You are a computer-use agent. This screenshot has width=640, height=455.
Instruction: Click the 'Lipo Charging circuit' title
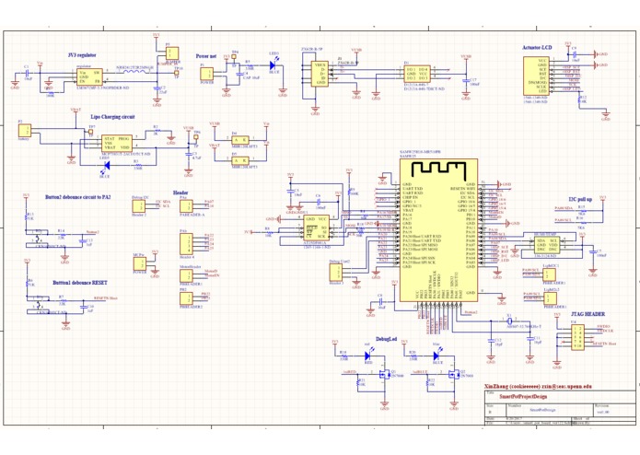(112, 117)
